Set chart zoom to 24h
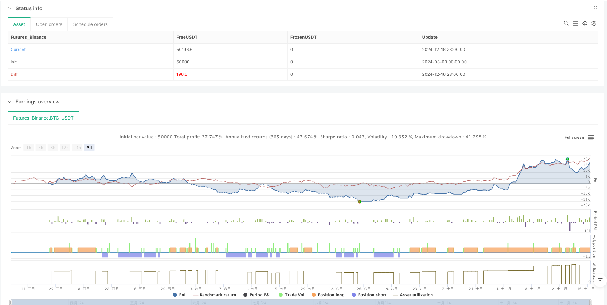 pyautogui.click(x=77, y=148)
